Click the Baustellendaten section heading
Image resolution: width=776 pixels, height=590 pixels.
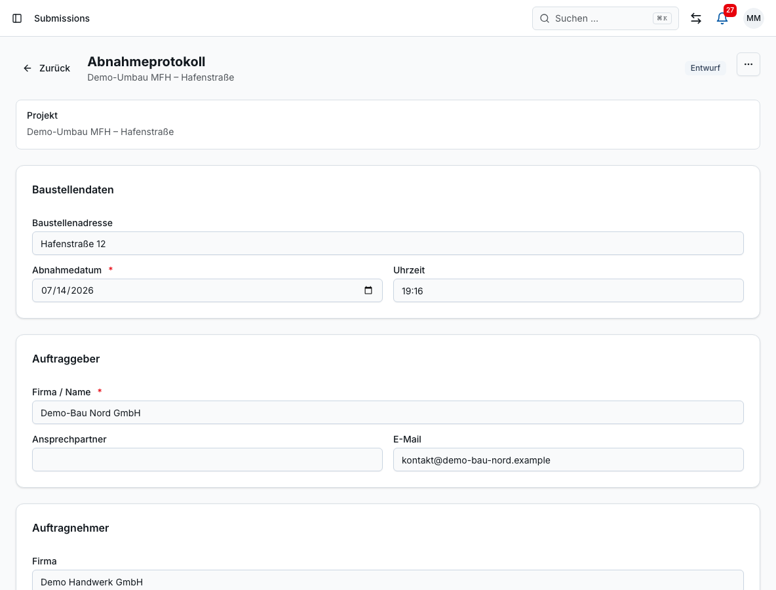73,189
